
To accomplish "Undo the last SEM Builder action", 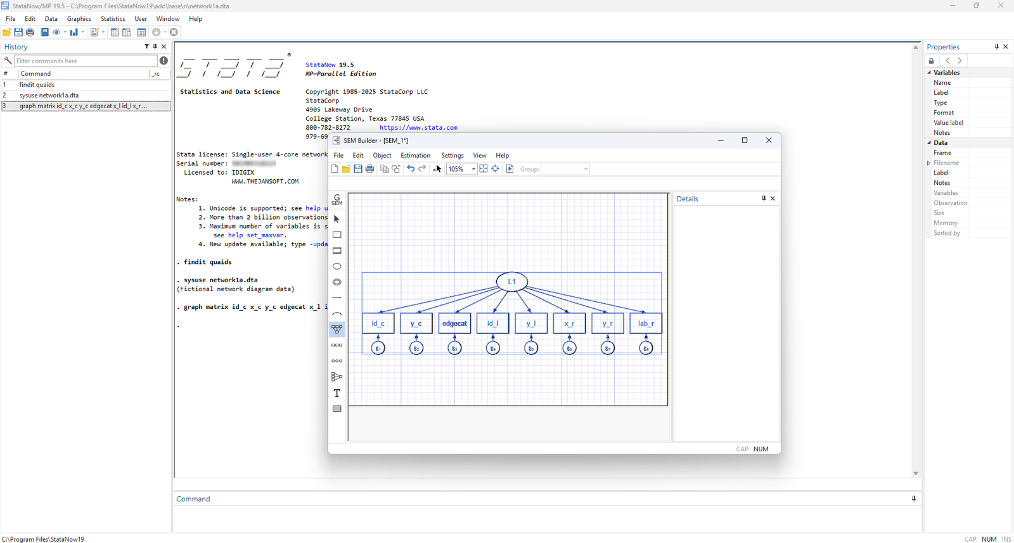I will [411, 169].
